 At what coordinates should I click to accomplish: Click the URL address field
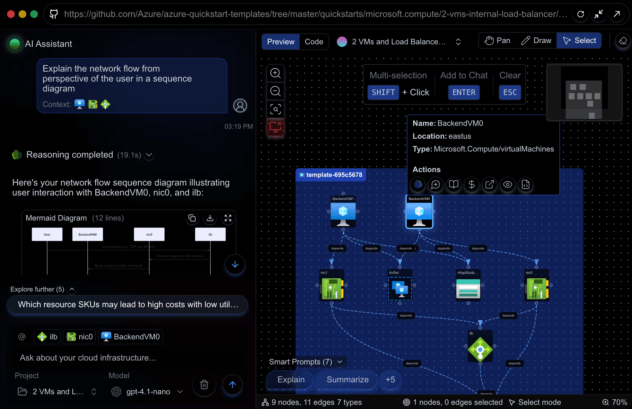[316, 14]
